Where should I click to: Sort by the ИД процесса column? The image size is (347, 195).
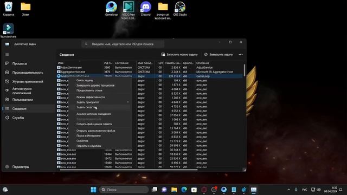[x=108, y=63]
